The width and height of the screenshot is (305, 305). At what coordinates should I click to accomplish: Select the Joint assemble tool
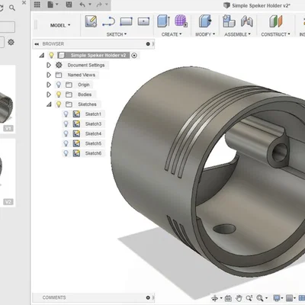[x=247, y=21]
